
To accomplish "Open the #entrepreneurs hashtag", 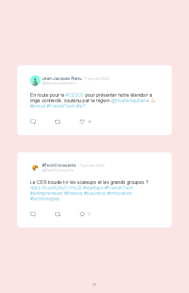I will (x=47, y=193).
